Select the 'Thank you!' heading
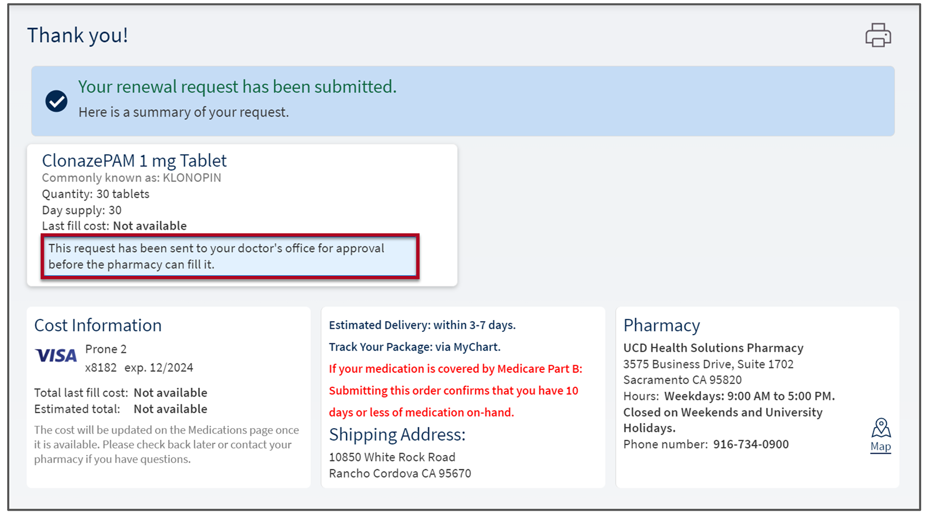Viewport: 925px width, 515px height. [x=78, y=35]
